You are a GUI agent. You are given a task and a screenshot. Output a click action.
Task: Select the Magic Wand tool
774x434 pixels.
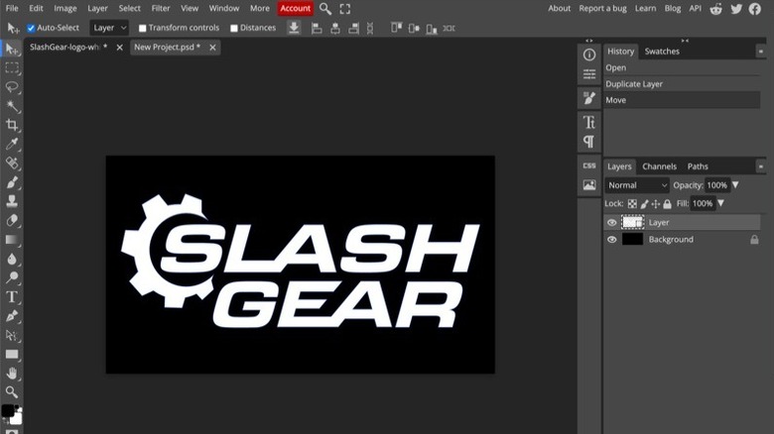[x=12, y=106]
